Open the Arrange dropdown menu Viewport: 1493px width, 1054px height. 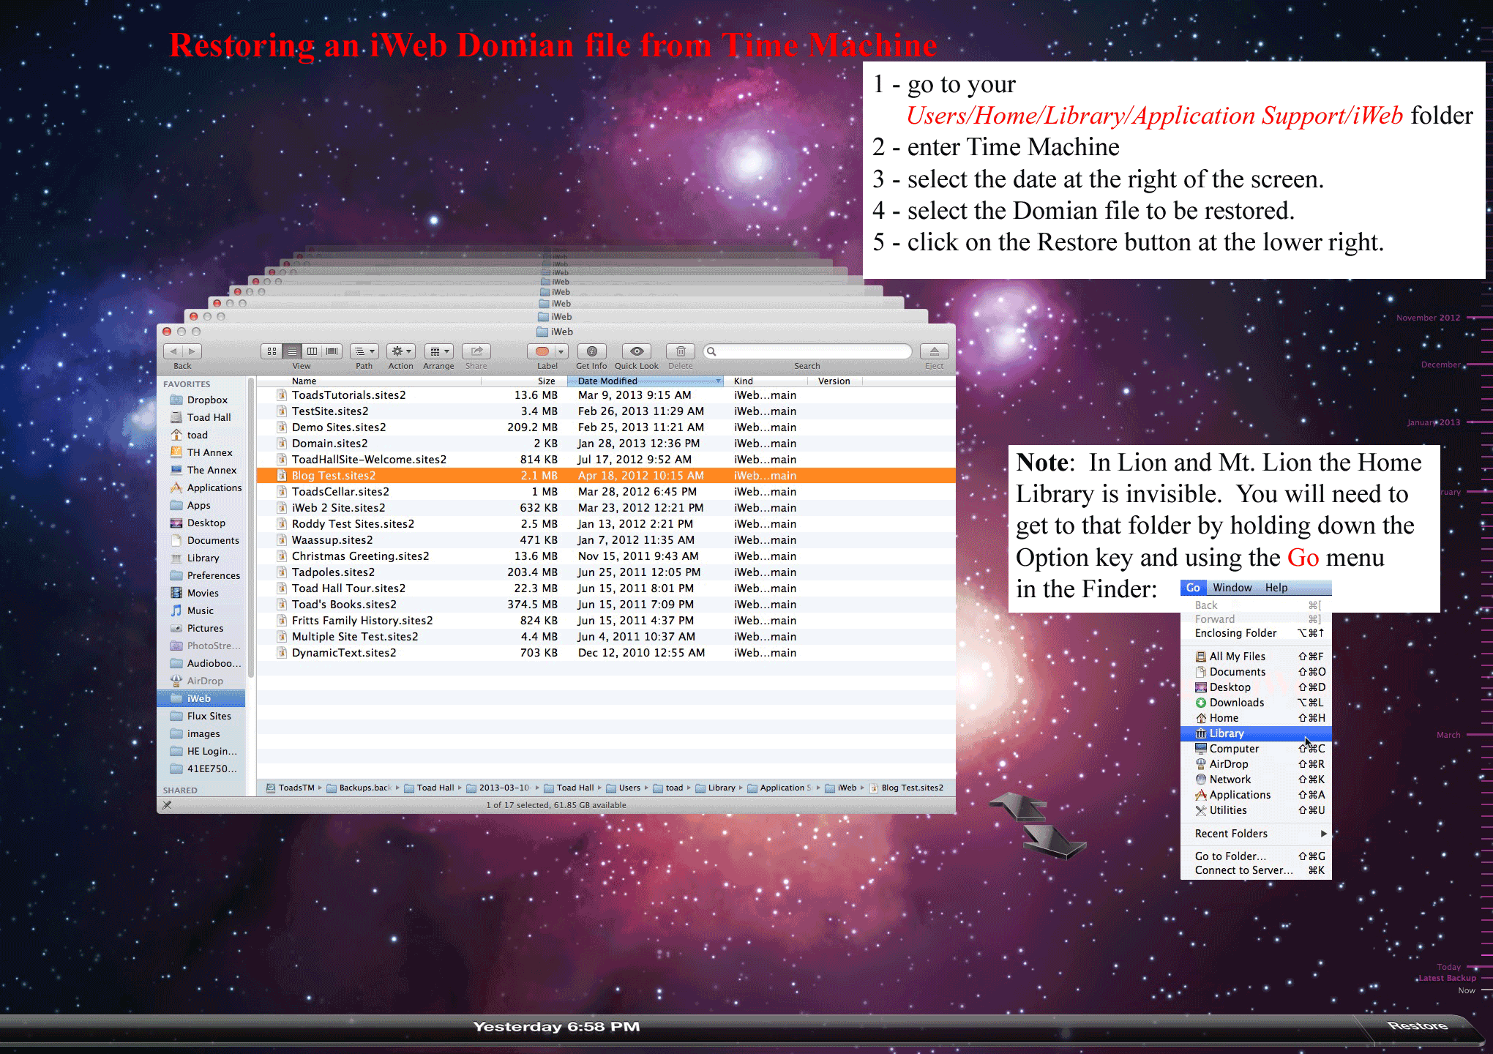pos(438,351)
